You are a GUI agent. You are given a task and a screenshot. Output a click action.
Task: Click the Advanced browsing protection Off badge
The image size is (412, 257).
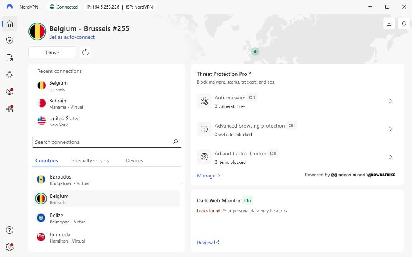point(292,126)
